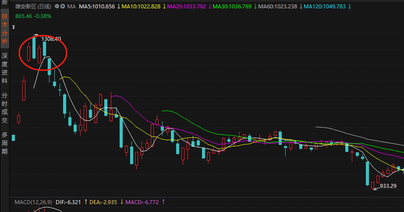
Task: Open 分时成交 sidebar tab
Action: 5,108
